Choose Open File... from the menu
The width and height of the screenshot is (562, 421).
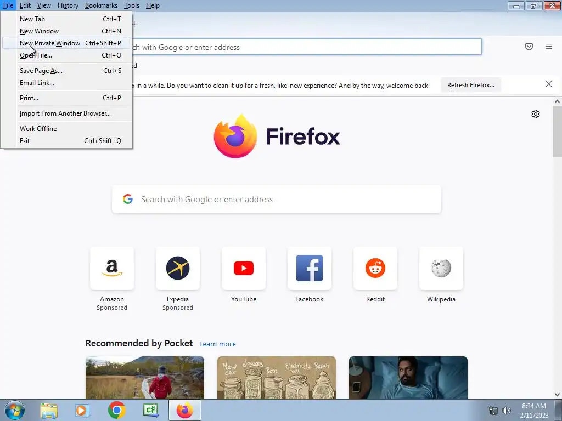(x=66, y=55)
